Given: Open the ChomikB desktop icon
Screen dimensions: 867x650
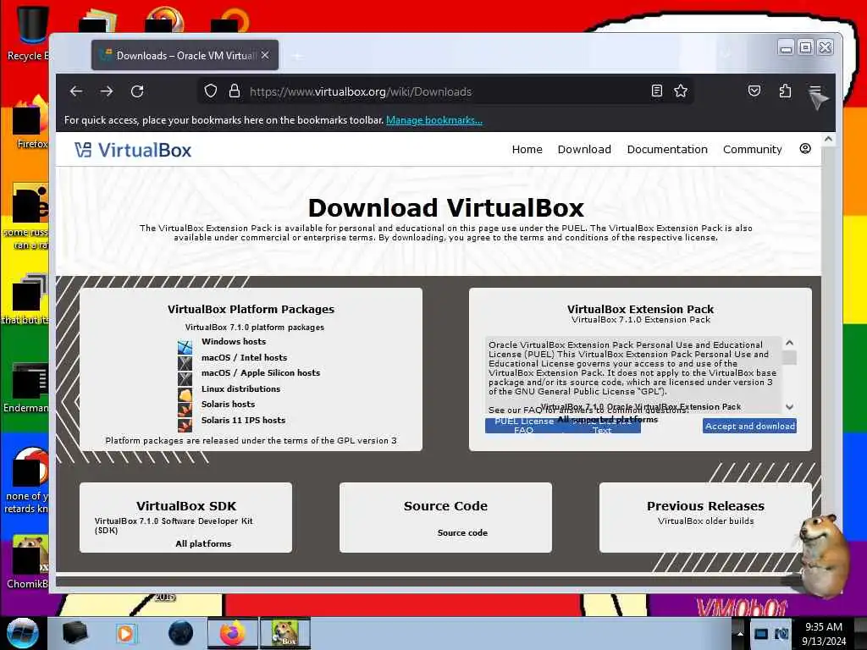Looking at the screenshot, I should pos(28,562).
